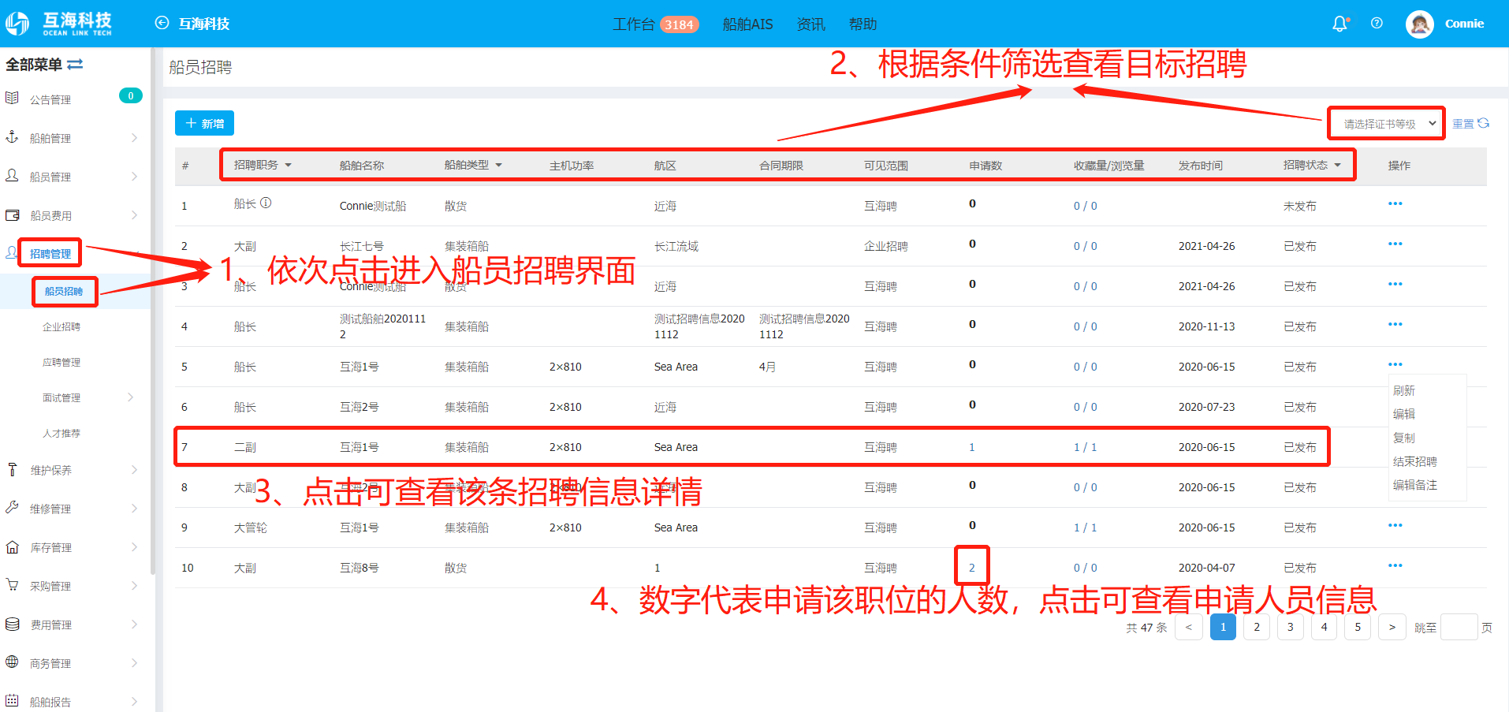1509x712 pixels.
Task: Expand the 船员费用 sidebar menu
Action: pyautogui.click(x=134, y=214)
